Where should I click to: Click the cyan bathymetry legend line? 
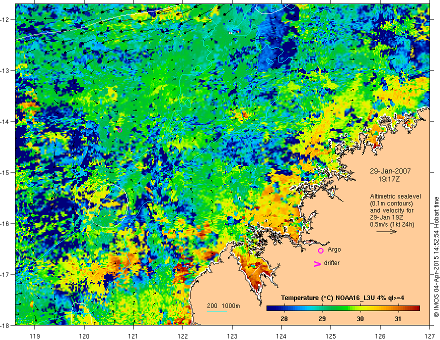pyautogui.click(x=217, y=311)
